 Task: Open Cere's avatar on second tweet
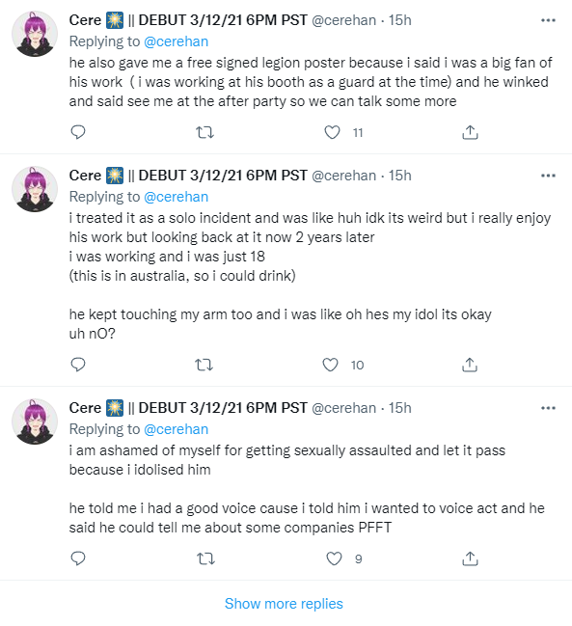point(35,189)
